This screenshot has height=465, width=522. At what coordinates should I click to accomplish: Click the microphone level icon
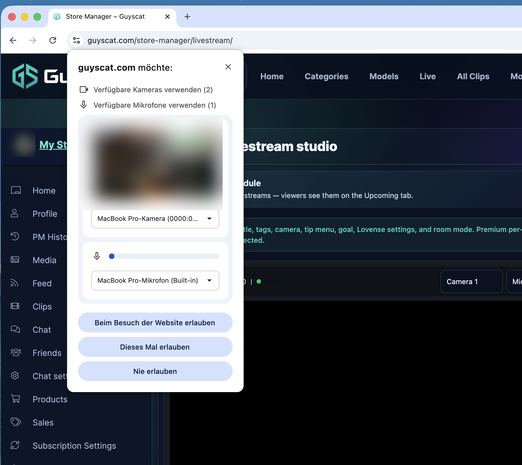tap(97, 256)
